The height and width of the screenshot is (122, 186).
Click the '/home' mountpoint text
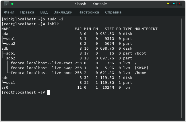[x=140, y=73]
